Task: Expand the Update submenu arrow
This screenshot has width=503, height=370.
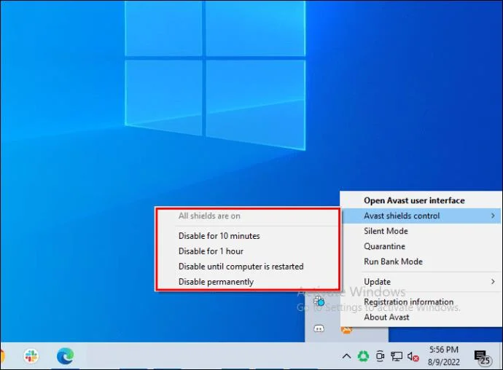Action: pos(493,282)
